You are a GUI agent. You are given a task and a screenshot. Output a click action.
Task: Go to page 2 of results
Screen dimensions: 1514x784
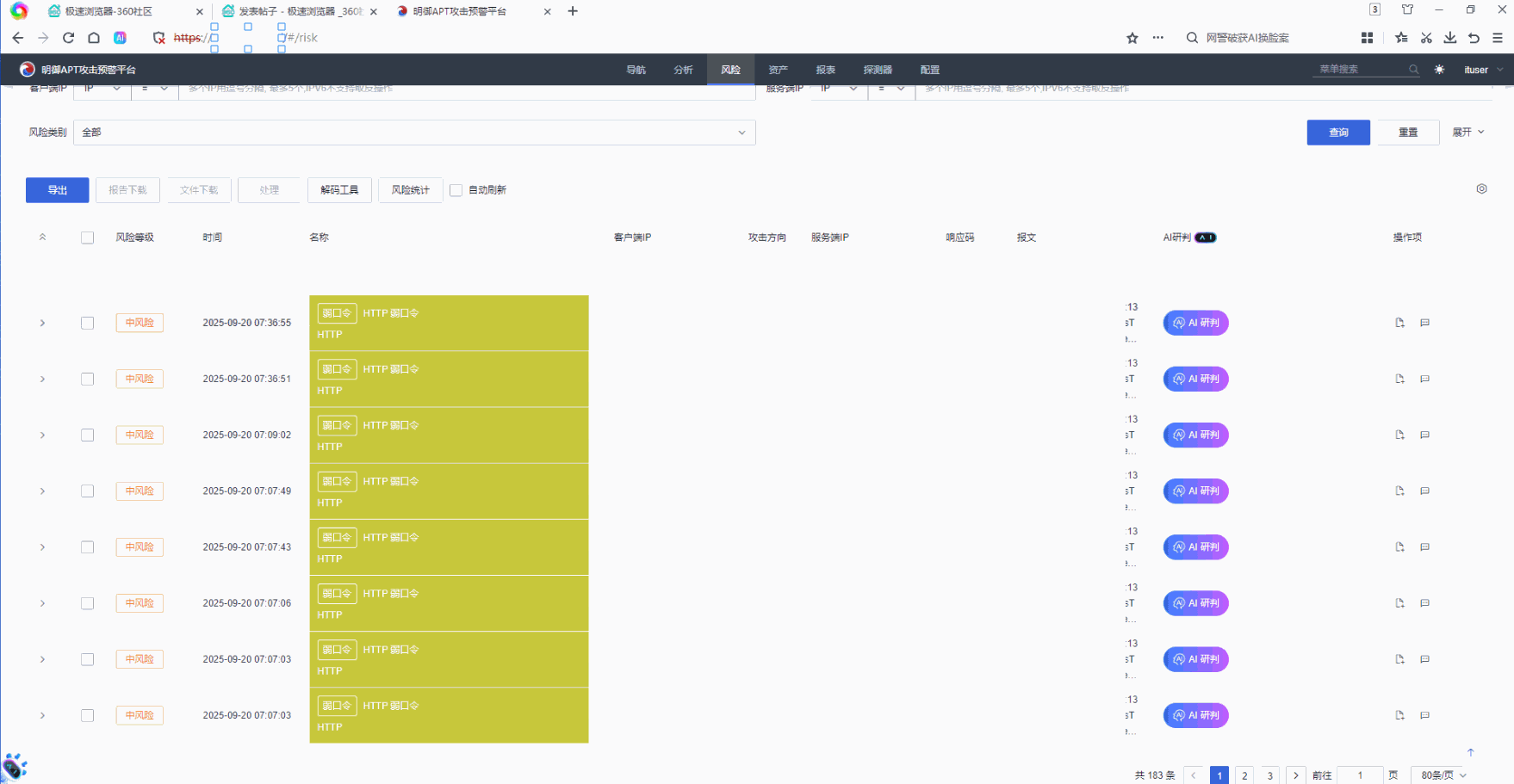[x=1244, y=775]
